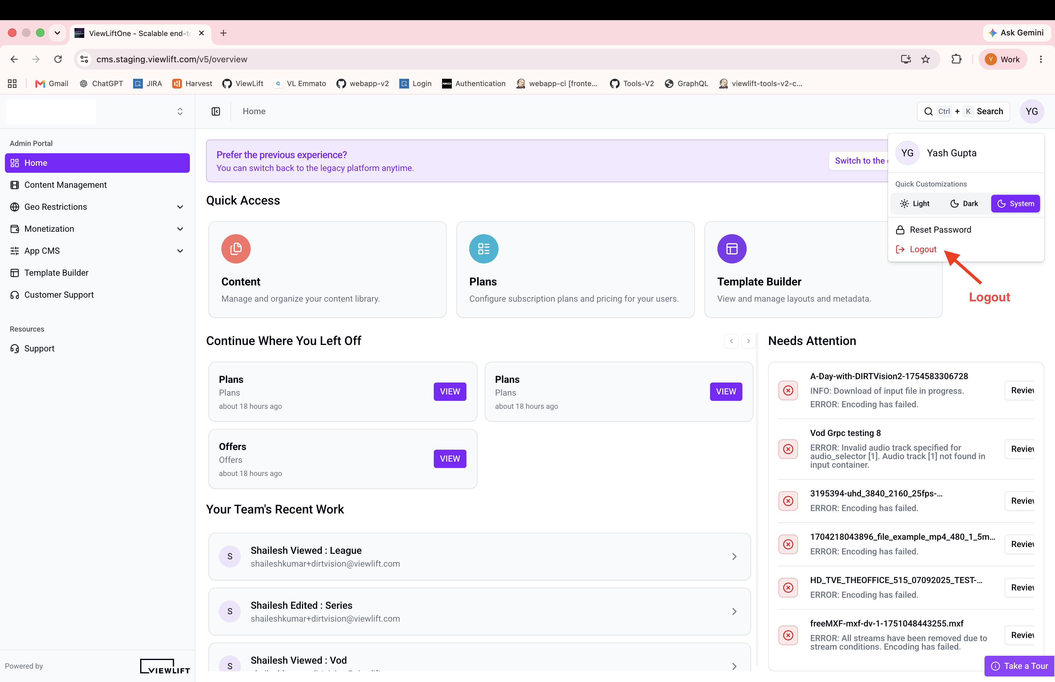This screenshot has height=682, width=1055.
Task: Open Template Builder in the sidebar
Action: 97,273
